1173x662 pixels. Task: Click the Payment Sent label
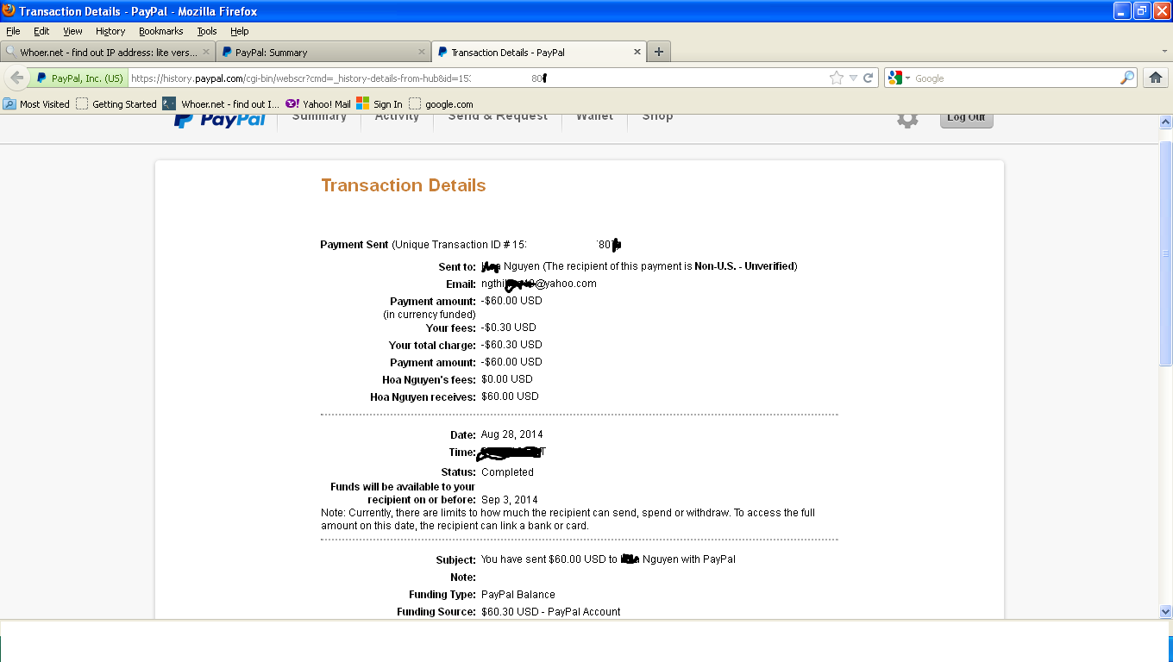(354, 245)
